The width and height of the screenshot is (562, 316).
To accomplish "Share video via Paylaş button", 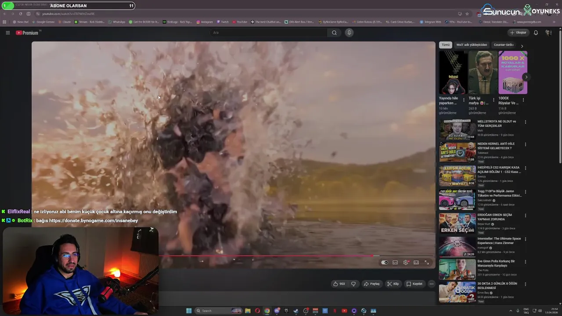I will pos(371,284).
